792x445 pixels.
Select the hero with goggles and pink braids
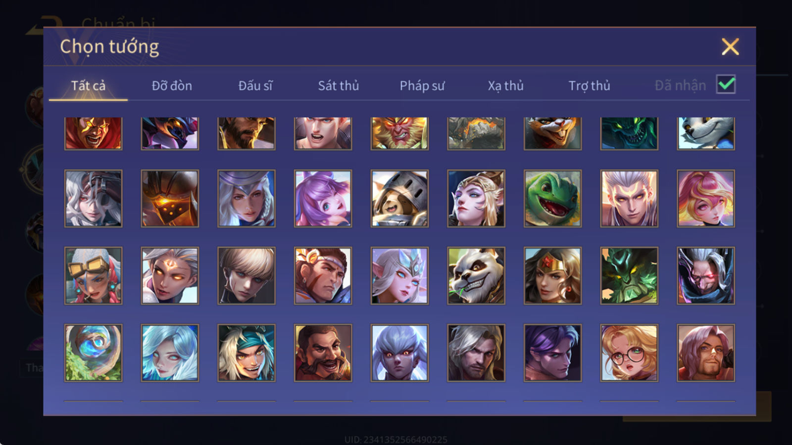[93, 276]
